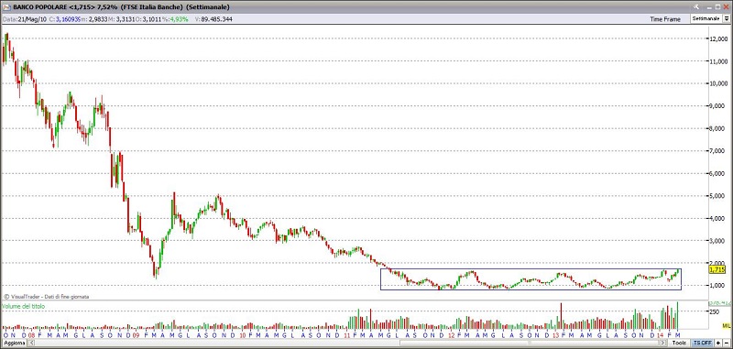
Task: Click the '13' year marker on time axis
Action: coord(556,335)
